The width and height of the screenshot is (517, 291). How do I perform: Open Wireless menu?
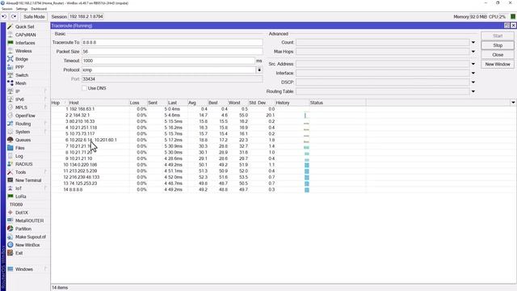tap(23, 51)
